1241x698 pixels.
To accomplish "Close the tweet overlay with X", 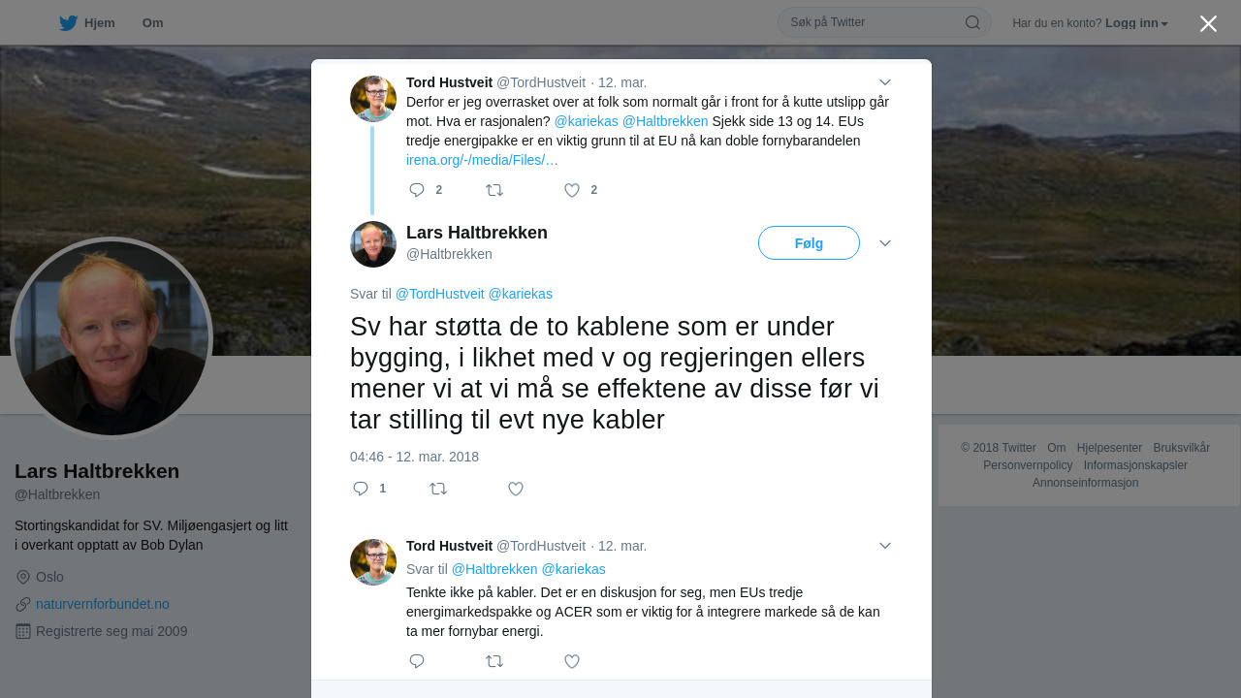I will 1208,23.
